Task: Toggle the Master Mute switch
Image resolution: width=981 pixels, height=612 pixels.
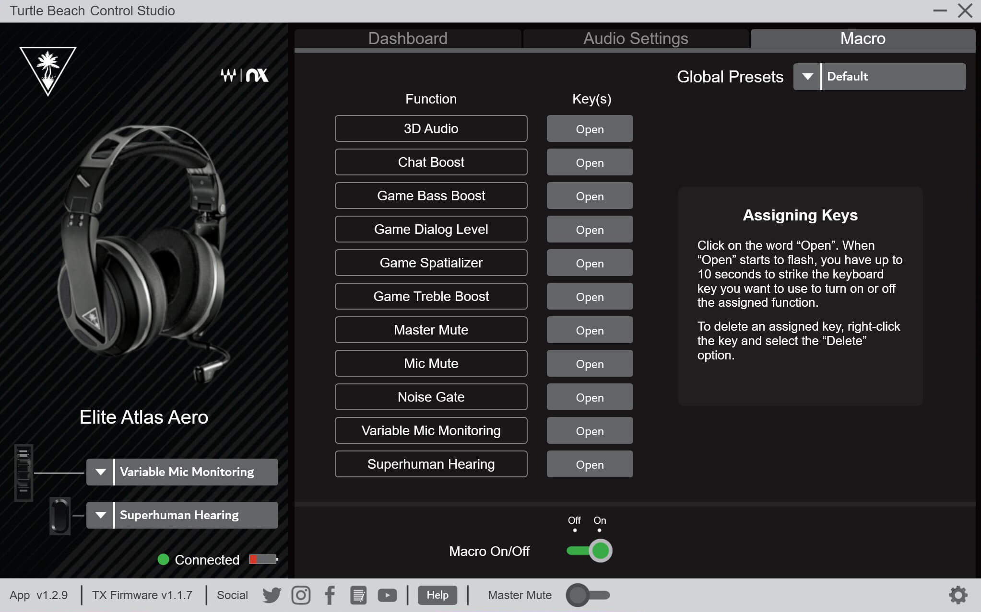Action: pyautogui.click(x=588, y=595)
